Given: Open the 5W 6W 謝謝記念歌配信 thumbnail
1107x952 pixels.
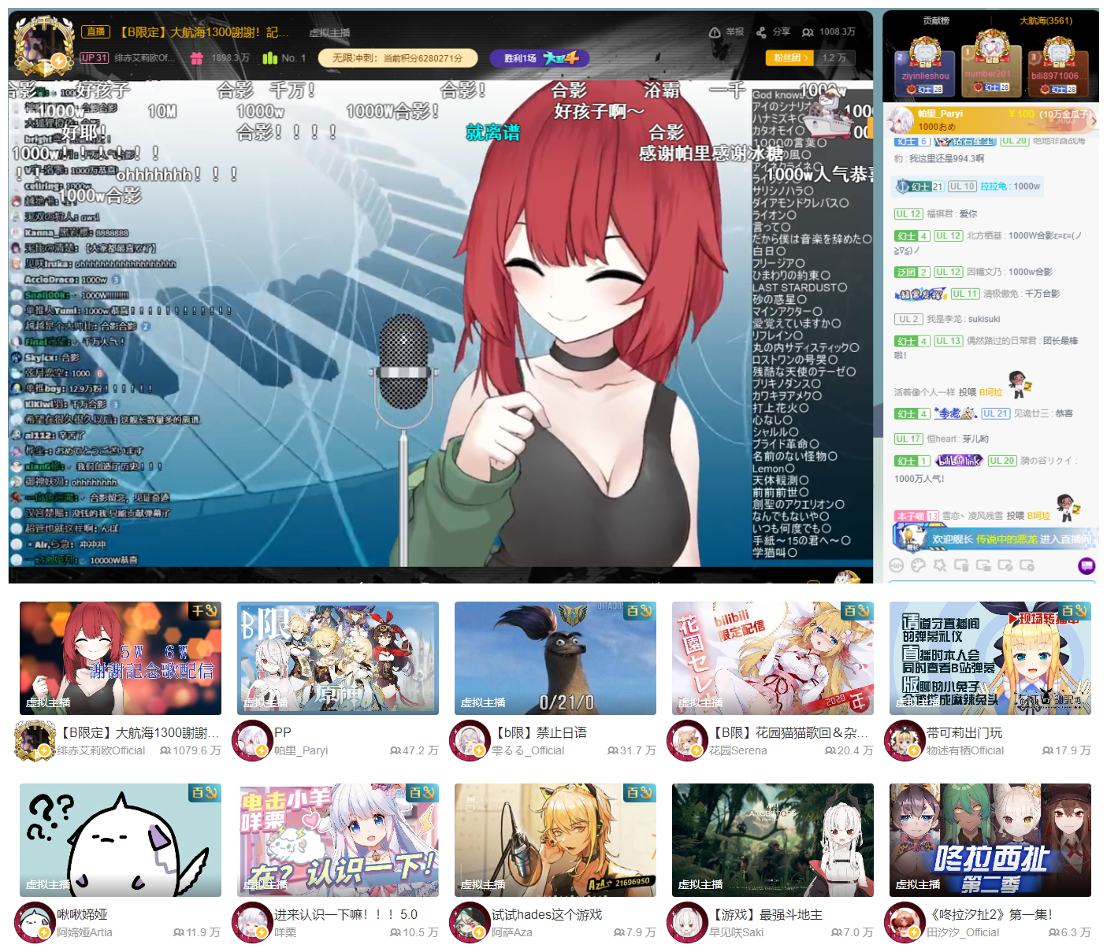Looking at the screenshot, I should (x=121, y=658).
